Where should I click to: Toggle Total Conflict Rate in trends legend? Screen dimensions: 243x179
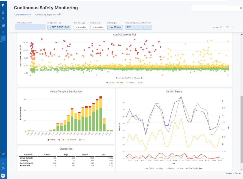tap(194, 168)
